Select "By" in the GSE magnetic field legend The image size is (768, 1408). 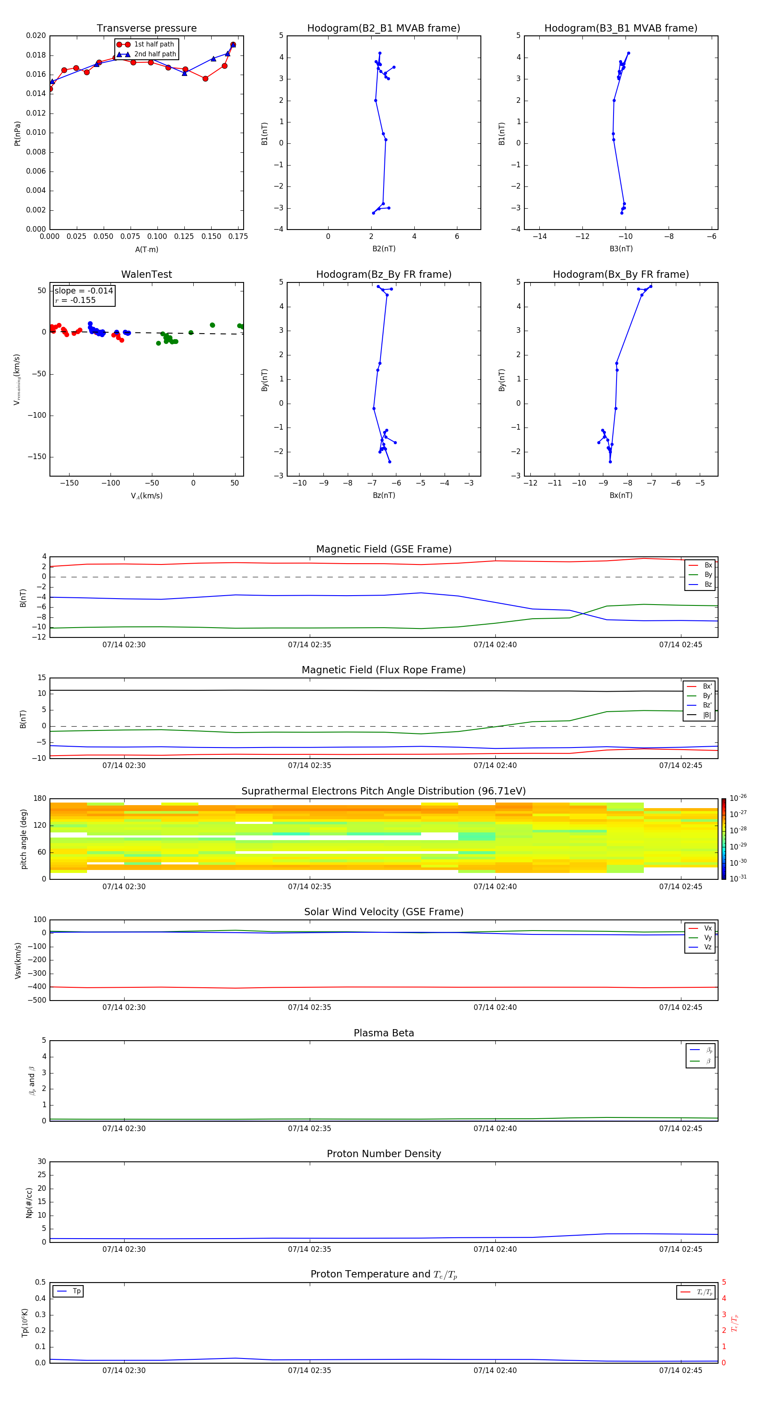click(700, 574)
